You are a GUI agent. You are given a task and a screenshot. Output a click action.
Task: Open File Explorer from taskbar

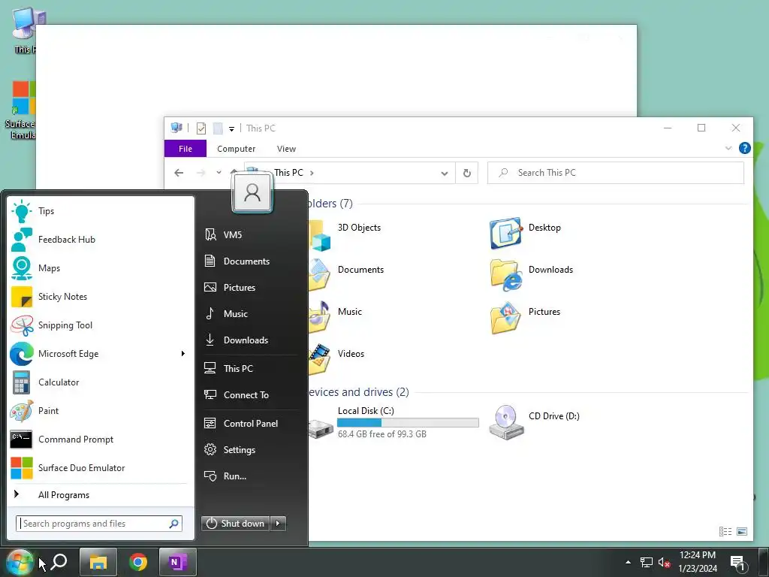pos(98,562)
